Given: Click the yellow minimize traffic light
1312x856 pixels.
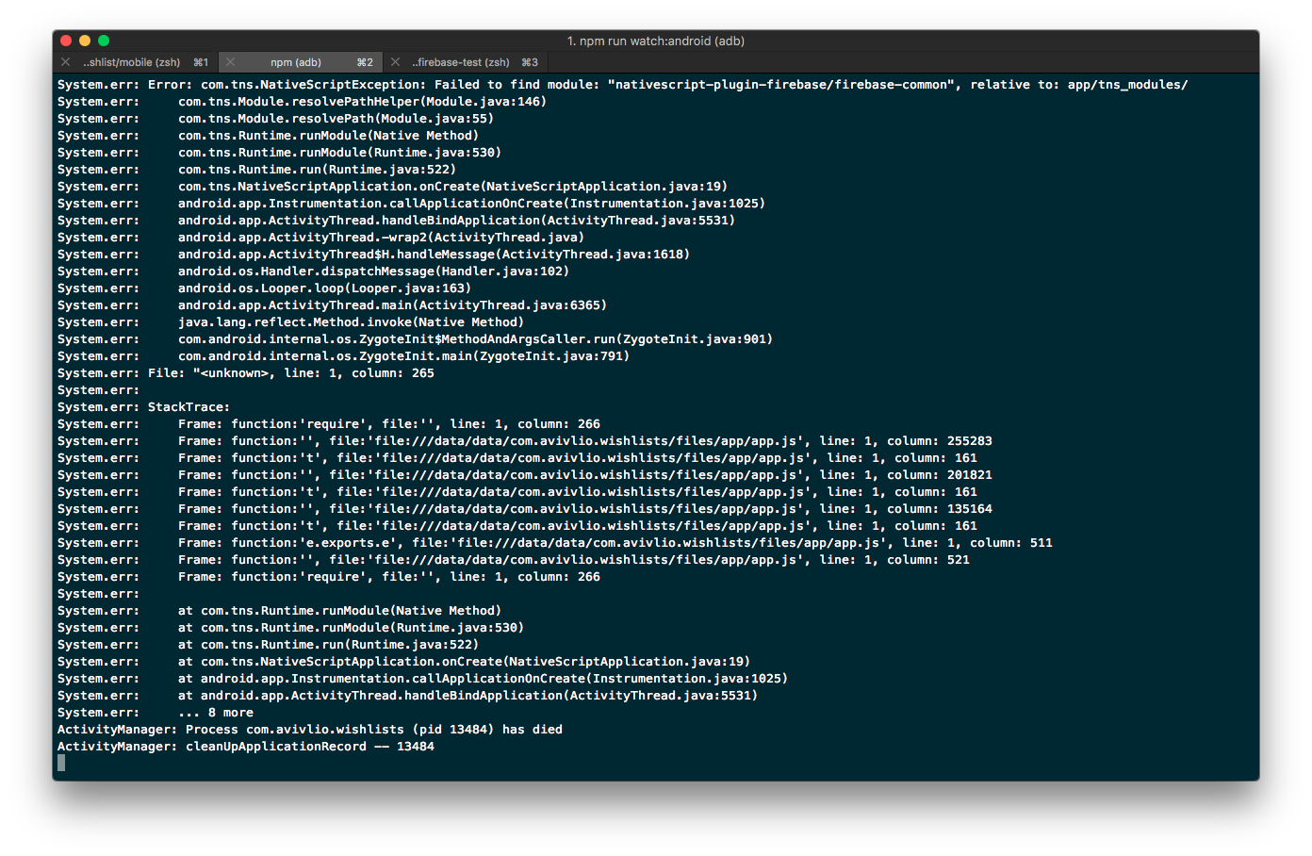Looking at the screenshot, I should coord(84,41).
